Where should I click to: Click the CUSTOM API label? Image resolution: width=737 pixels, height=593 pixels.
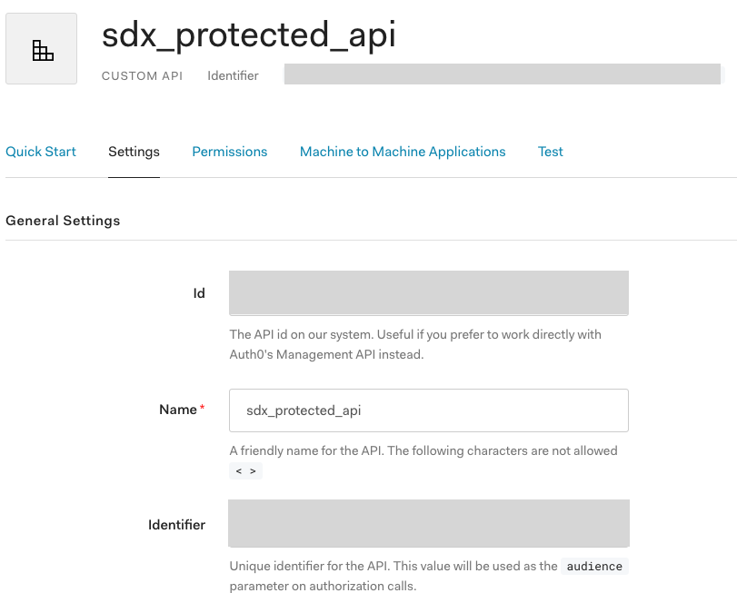click(142, 75)
